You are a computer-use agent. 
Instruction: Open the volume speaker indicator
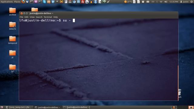click(x=166, y=2)
